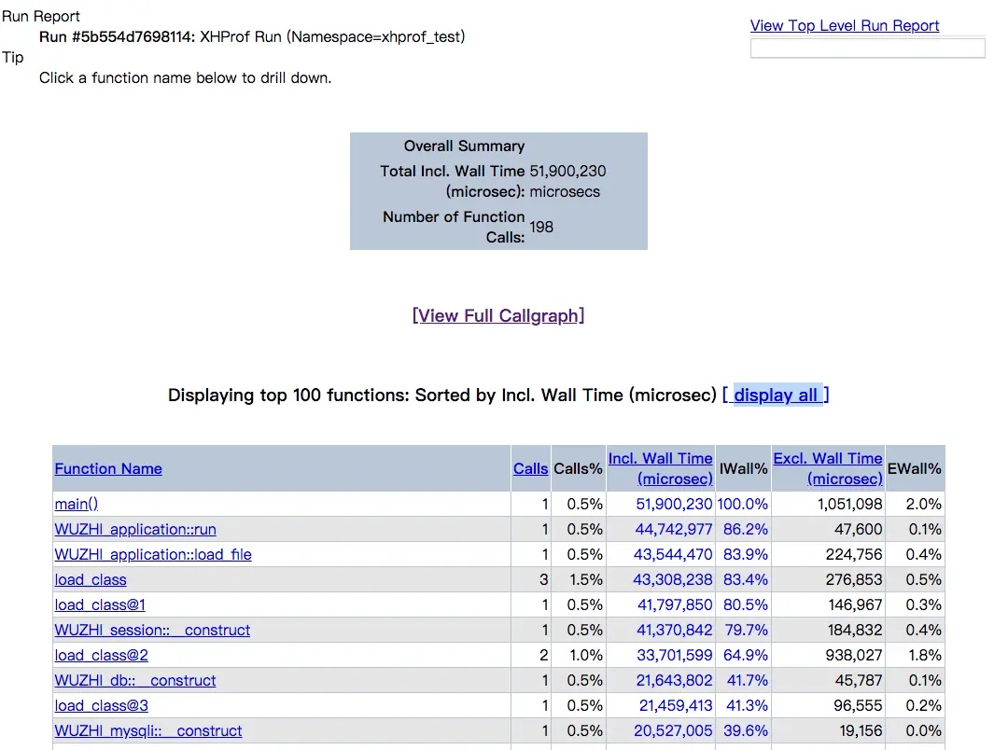This screenshot has width=994, height=750.
Task: Sort the table by the Calls header
Action: pos(530,468)
